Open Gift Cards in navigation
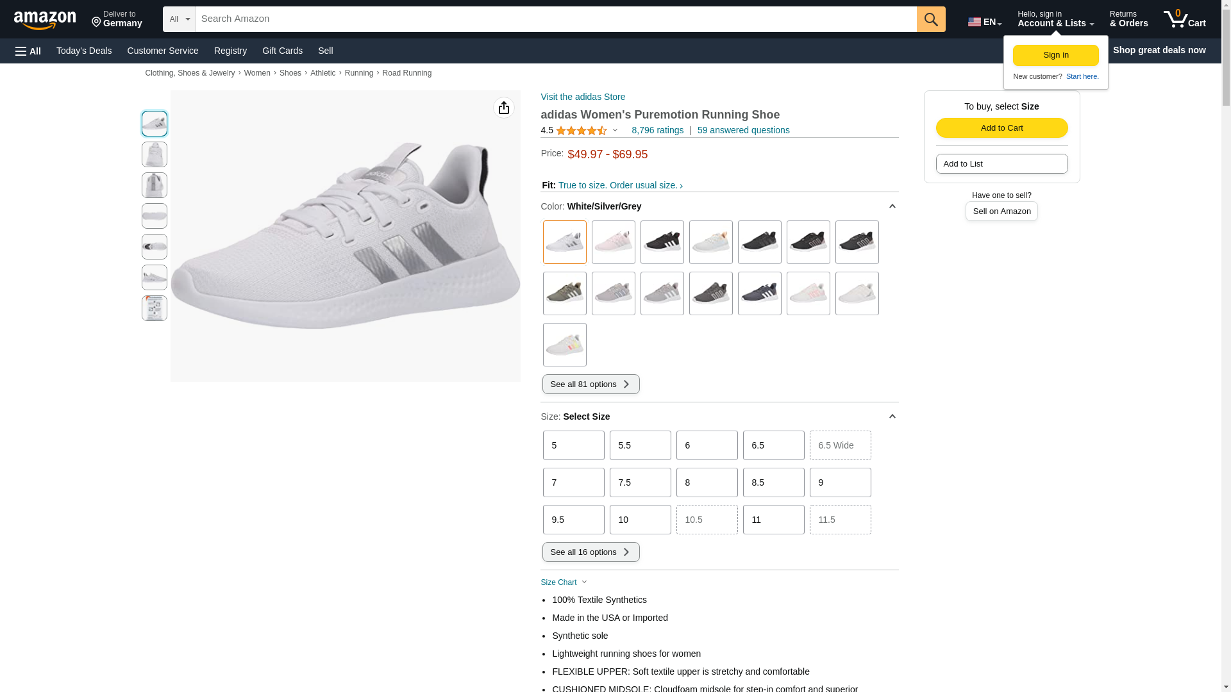This screenshot has height=692, width=1231. click(x=282, y=51)
